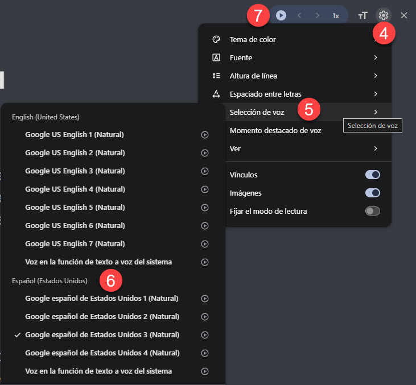
Task: Select English system text-to-speech voice
Action: pyautogui.click(x=98, y=262)
